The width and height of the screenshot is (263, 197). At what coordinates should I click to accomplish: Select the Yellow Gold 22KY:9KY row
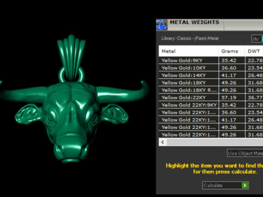click(x=211, y=105)
